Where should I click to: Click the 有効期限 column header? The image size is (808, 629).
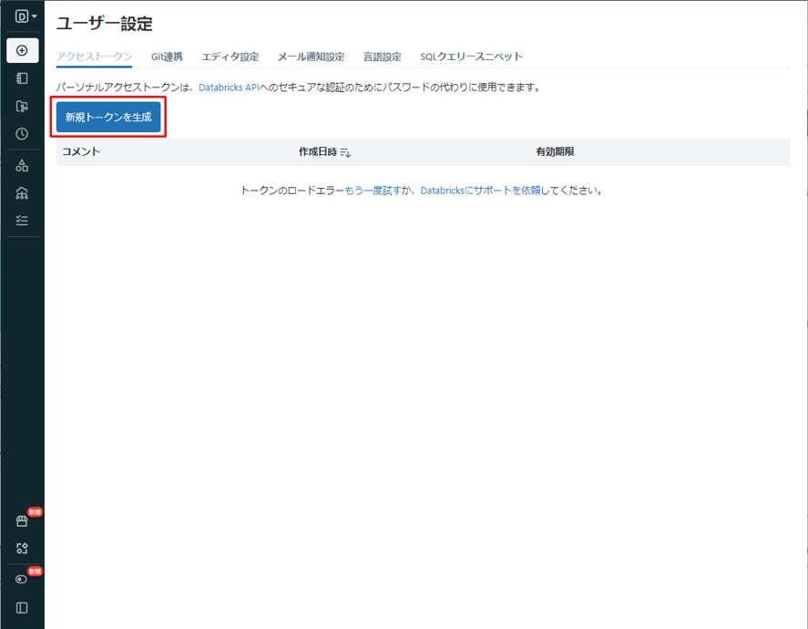(555, 151)
